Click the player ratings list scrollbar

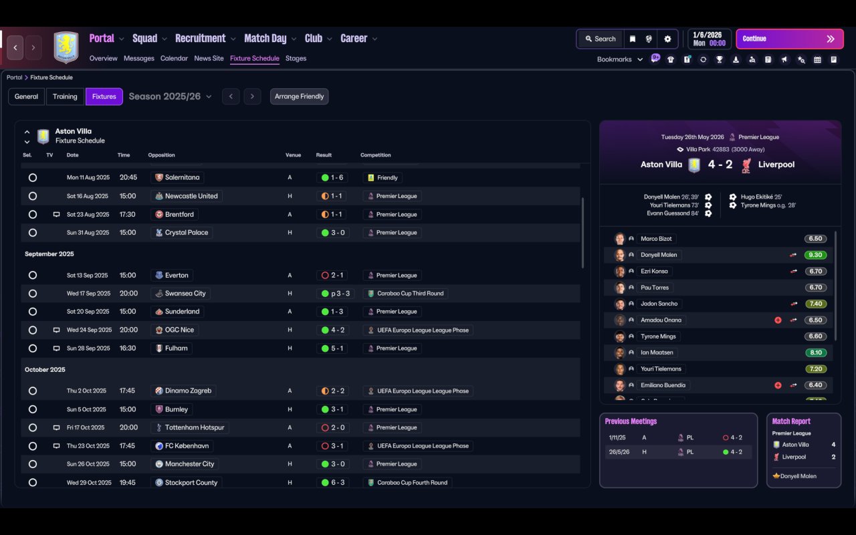point(836,286)
